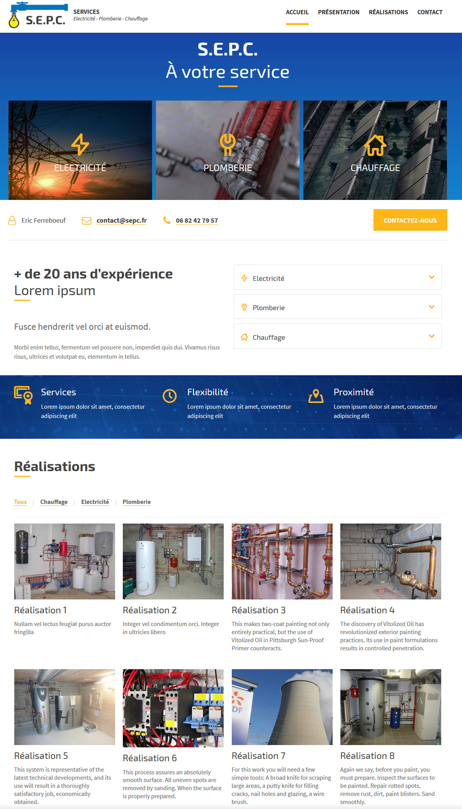The height and width of the screenshot is (809, 462).
Task: Click the wrench icon on Plomberie tile
Action: pos(228,144)
